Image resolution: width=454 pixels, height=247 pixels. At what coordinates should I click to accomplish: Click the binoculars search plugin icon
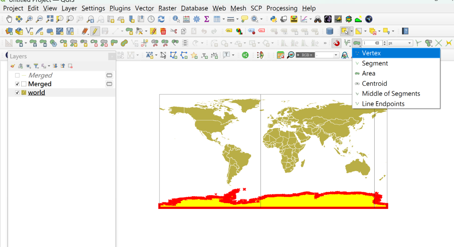317,19
